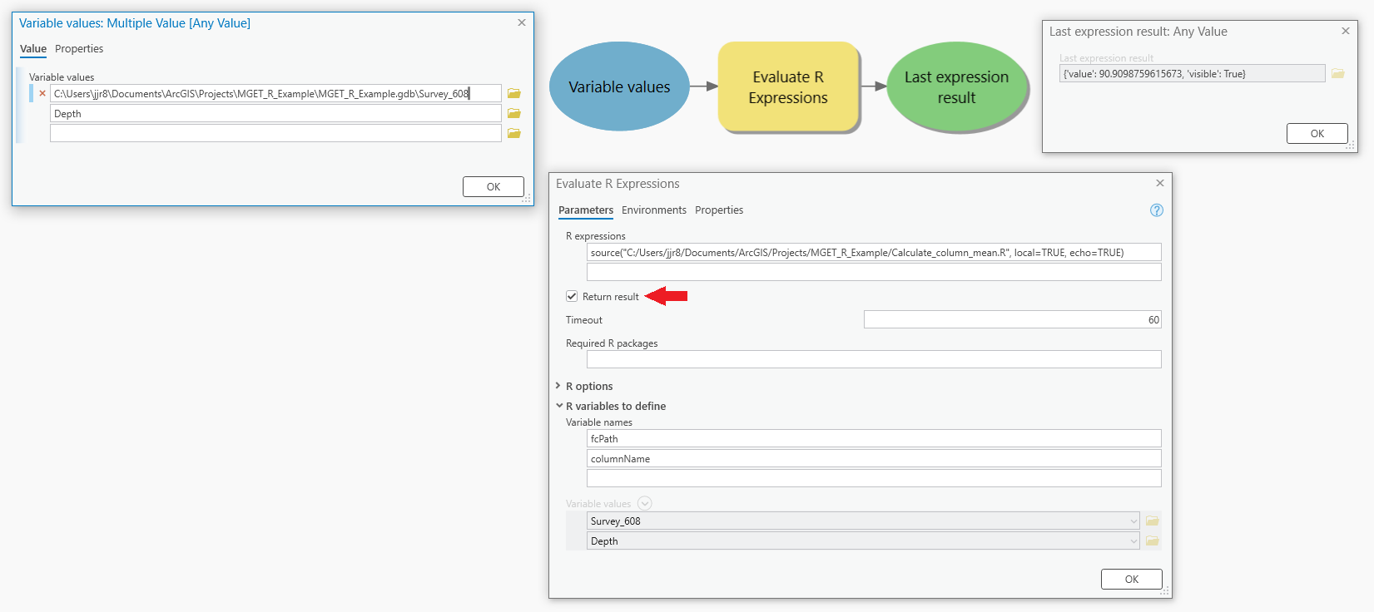Edit the Survey_608 path input field
1374x612 pixels.
[275, 93]
